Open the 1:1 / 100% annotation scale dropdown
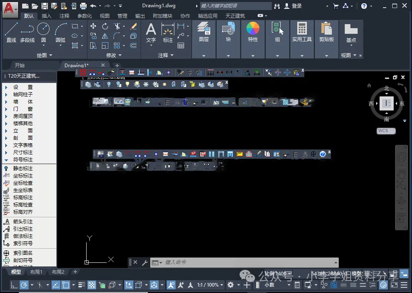412x293 pixels. point(210,285)
